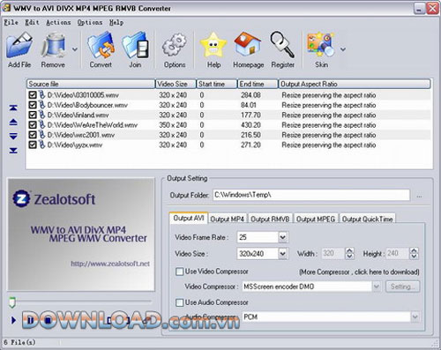Viewport: 441px width, 350px height.
Task: Uncheck the yyzx.wmv file checkbox
Action: click(x=33, y=145)
